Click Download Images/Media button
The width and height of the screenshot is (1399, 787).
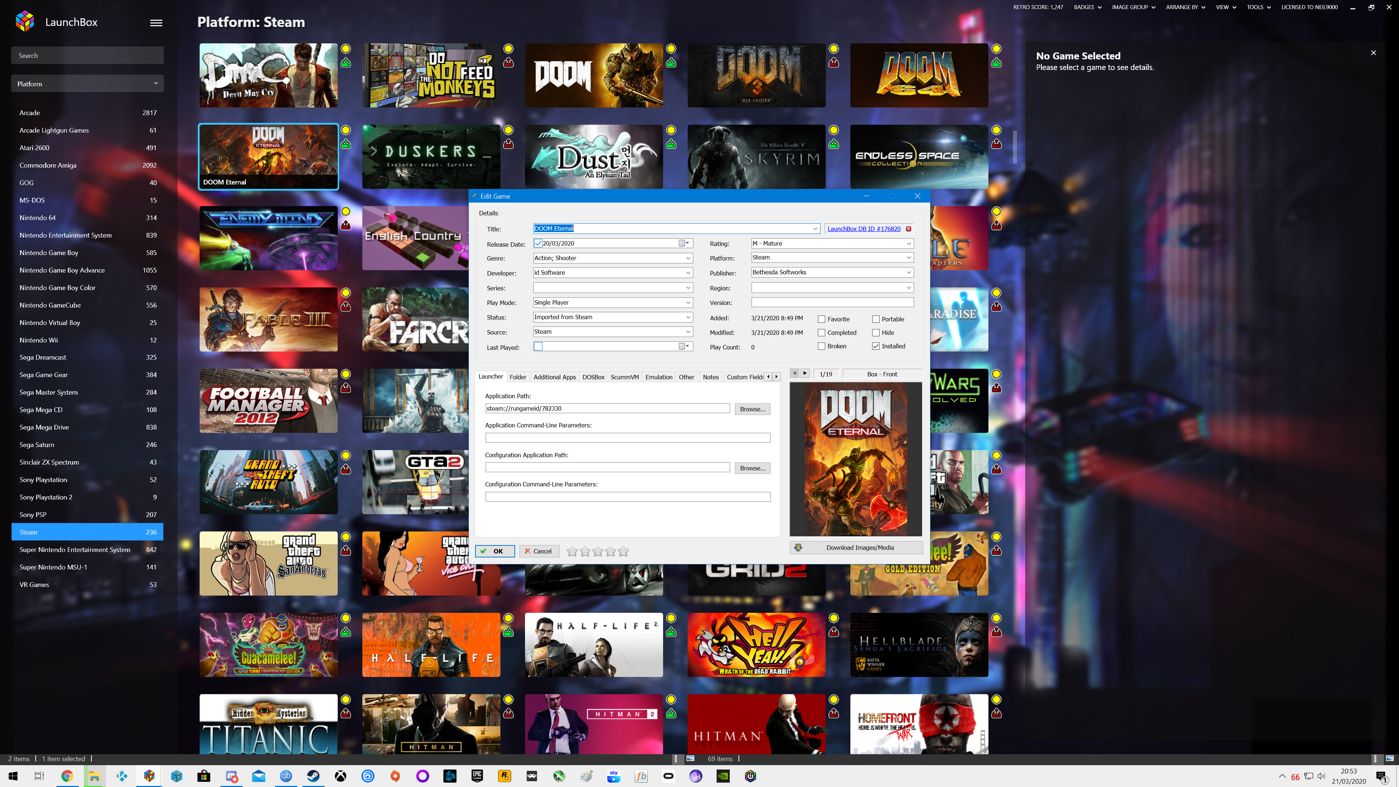(856, 548)
